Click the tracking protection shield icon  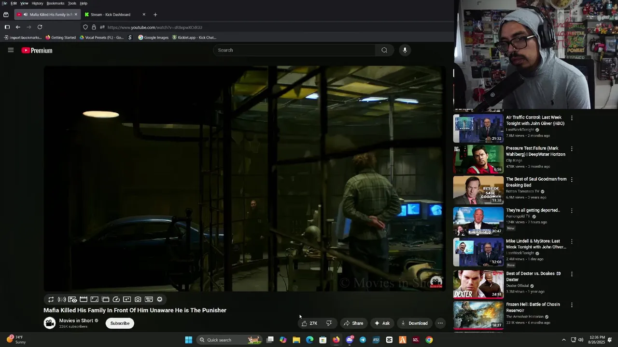(85, 27)
